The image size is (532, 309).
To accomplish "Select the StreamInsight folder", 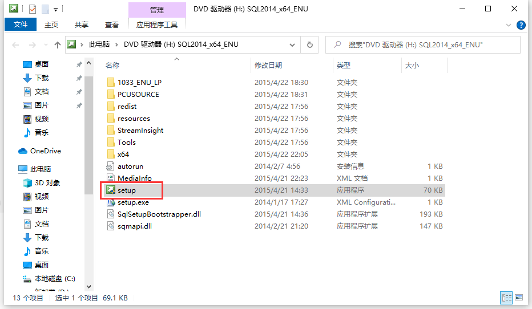I will (x=140, y=130).
